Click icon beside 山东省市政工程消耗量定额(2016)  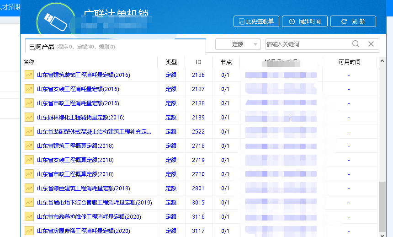tap(29, 103)
